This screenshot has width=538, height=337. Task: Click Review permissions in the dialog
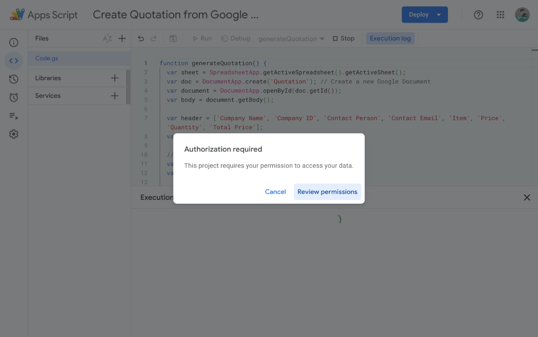click(x=327, y=192)
